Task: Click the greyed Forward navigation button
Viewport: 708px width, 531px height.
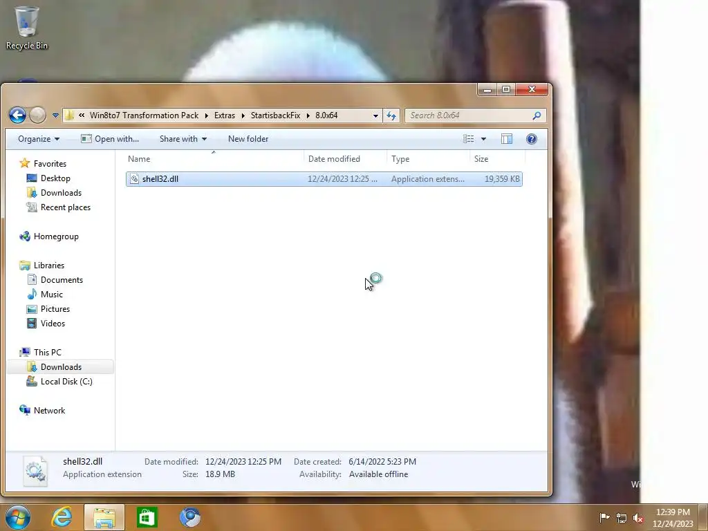Action: pos(37,115)
